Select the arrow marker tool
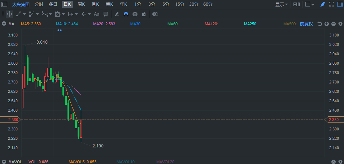The height and width of the screenshot is (164, 344). coord(84,14)
